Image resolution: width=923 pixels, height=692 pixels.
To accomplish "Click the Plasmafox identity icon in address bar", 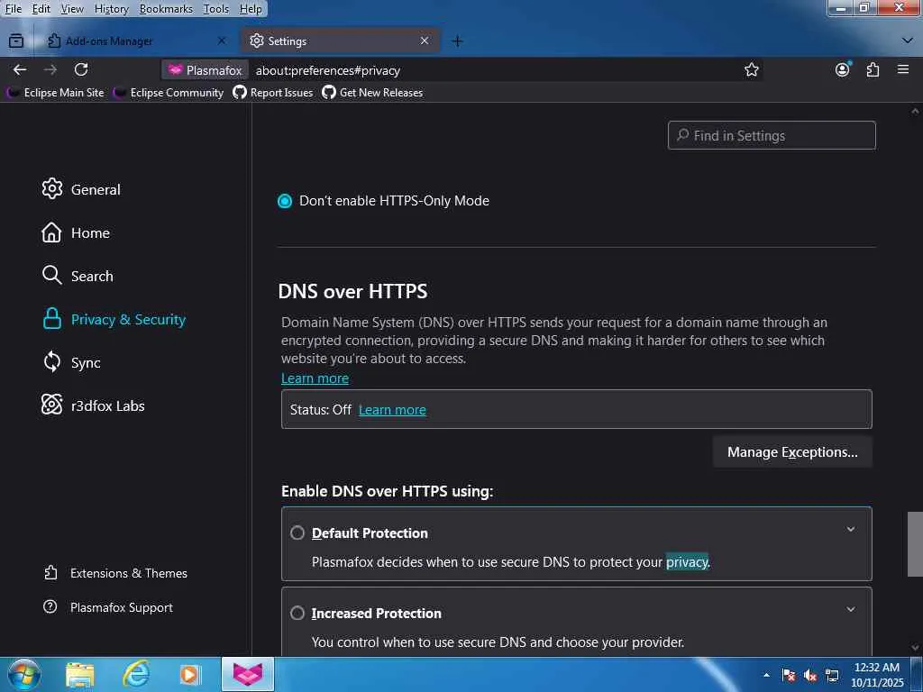I will 206,70.
